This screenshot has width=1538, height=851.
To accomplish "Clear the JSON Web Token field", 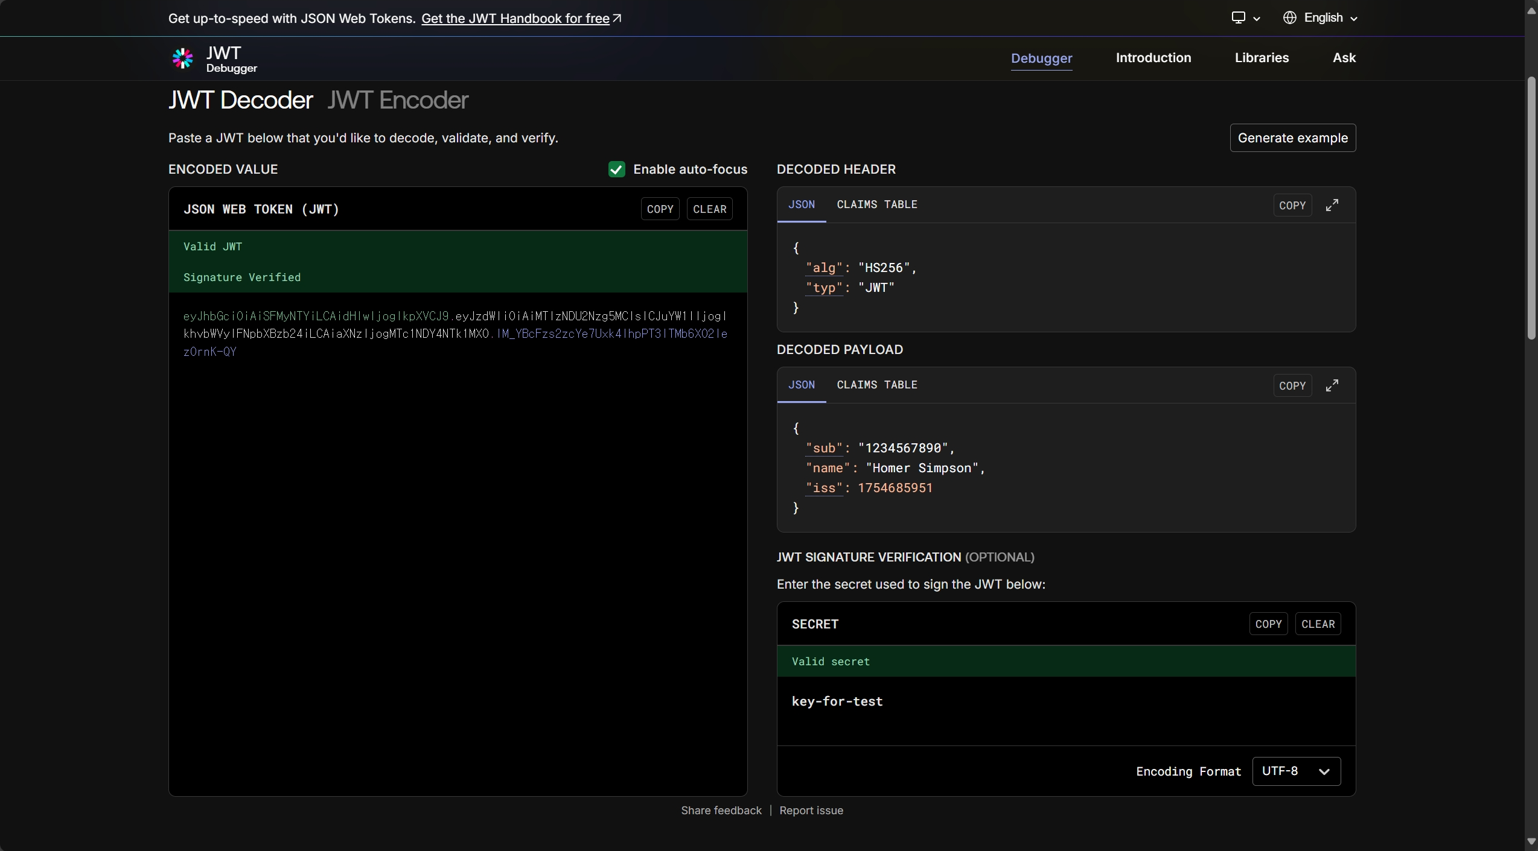I will [709, 209].
